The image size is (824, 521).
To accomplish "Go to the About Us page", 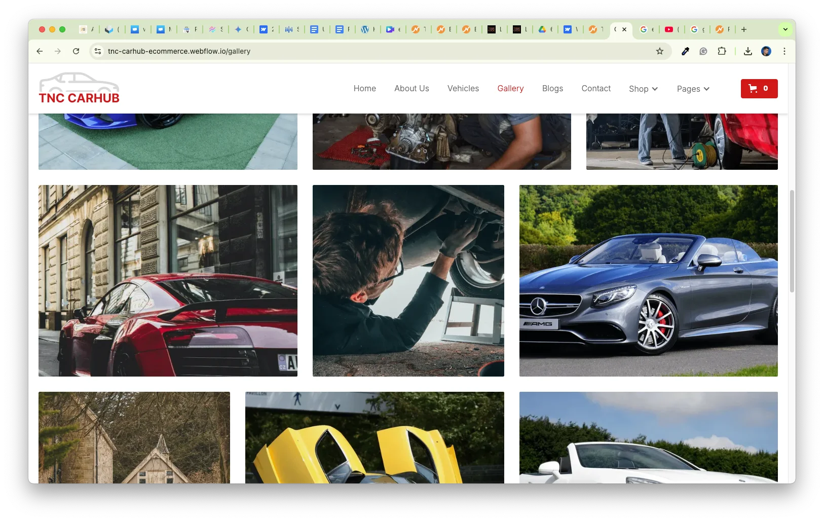I will (411, 88).
